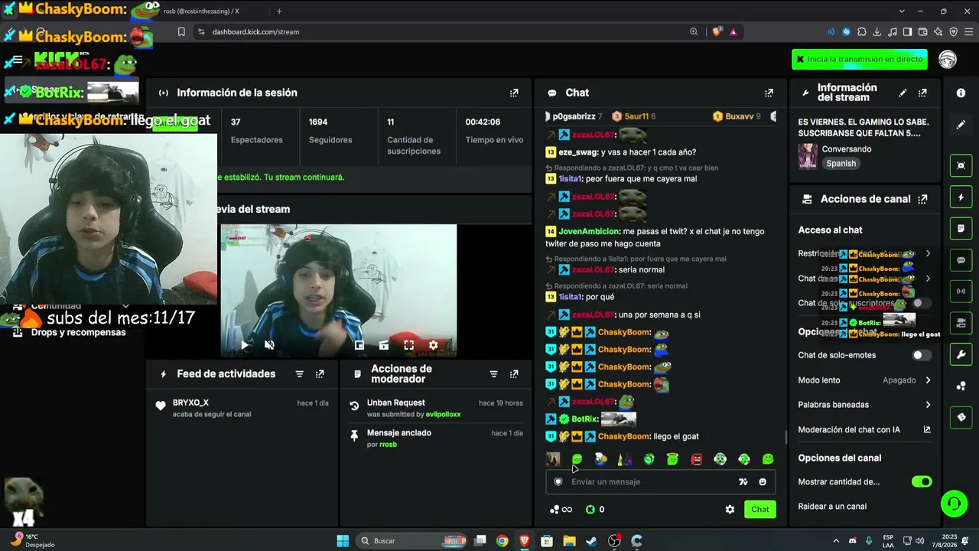Viewport: 979px width, 551px height.
Task: Bookmark this page using the bookmark icon
Action: click(x=181, y=31)
